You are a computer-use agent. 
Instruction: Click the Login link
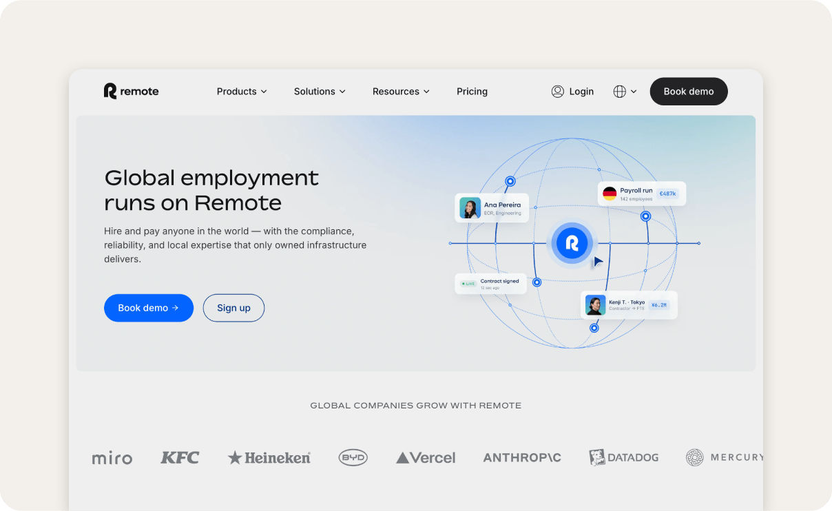(572, 91)
